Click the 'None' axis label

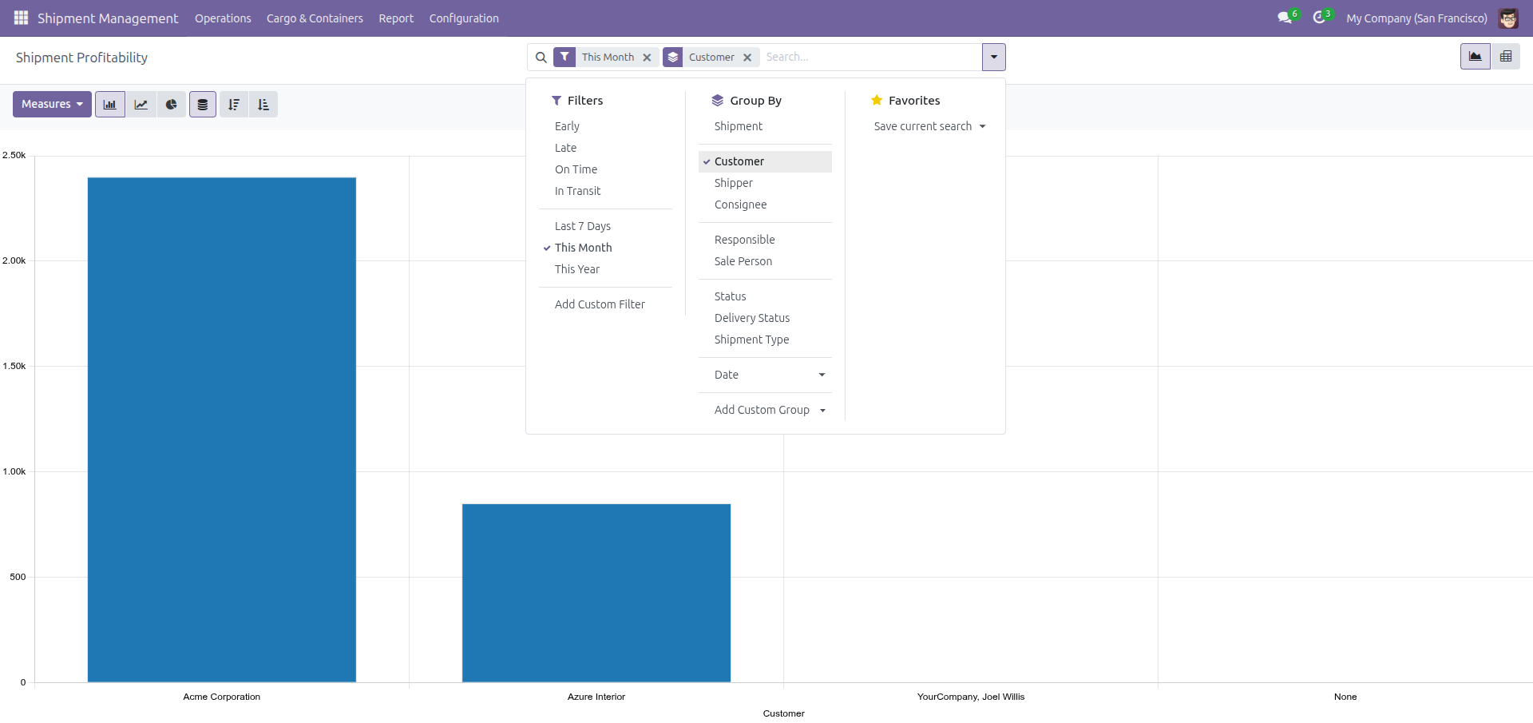1345,697
